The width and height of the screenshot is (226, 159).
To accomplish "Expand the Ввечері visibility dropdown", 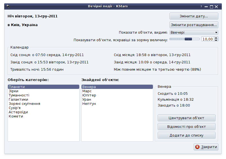I will pos(194,33).
